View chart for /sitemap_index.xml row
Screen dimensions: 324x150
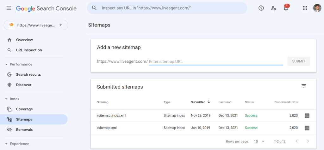pos(307,116)
